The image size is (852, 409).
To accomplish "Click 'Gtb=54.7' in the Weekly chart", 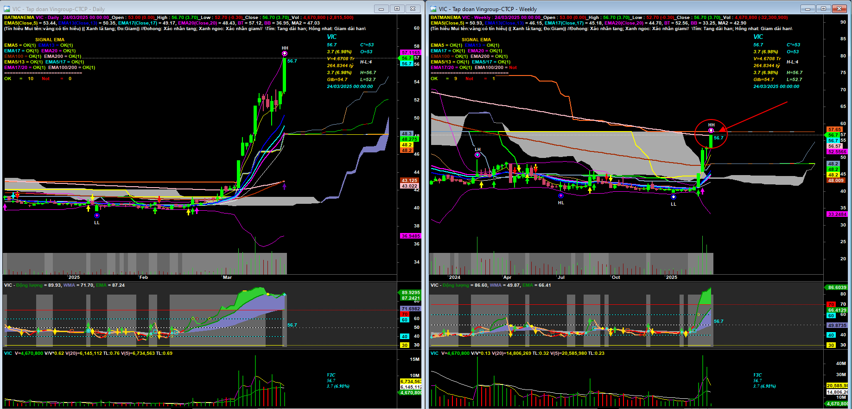I will coord(763,80).
